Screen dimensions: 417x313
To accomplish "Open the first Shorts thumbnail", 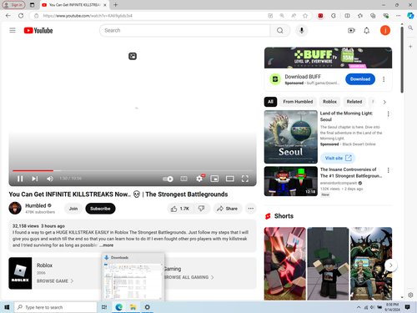I will click(285, 264).
